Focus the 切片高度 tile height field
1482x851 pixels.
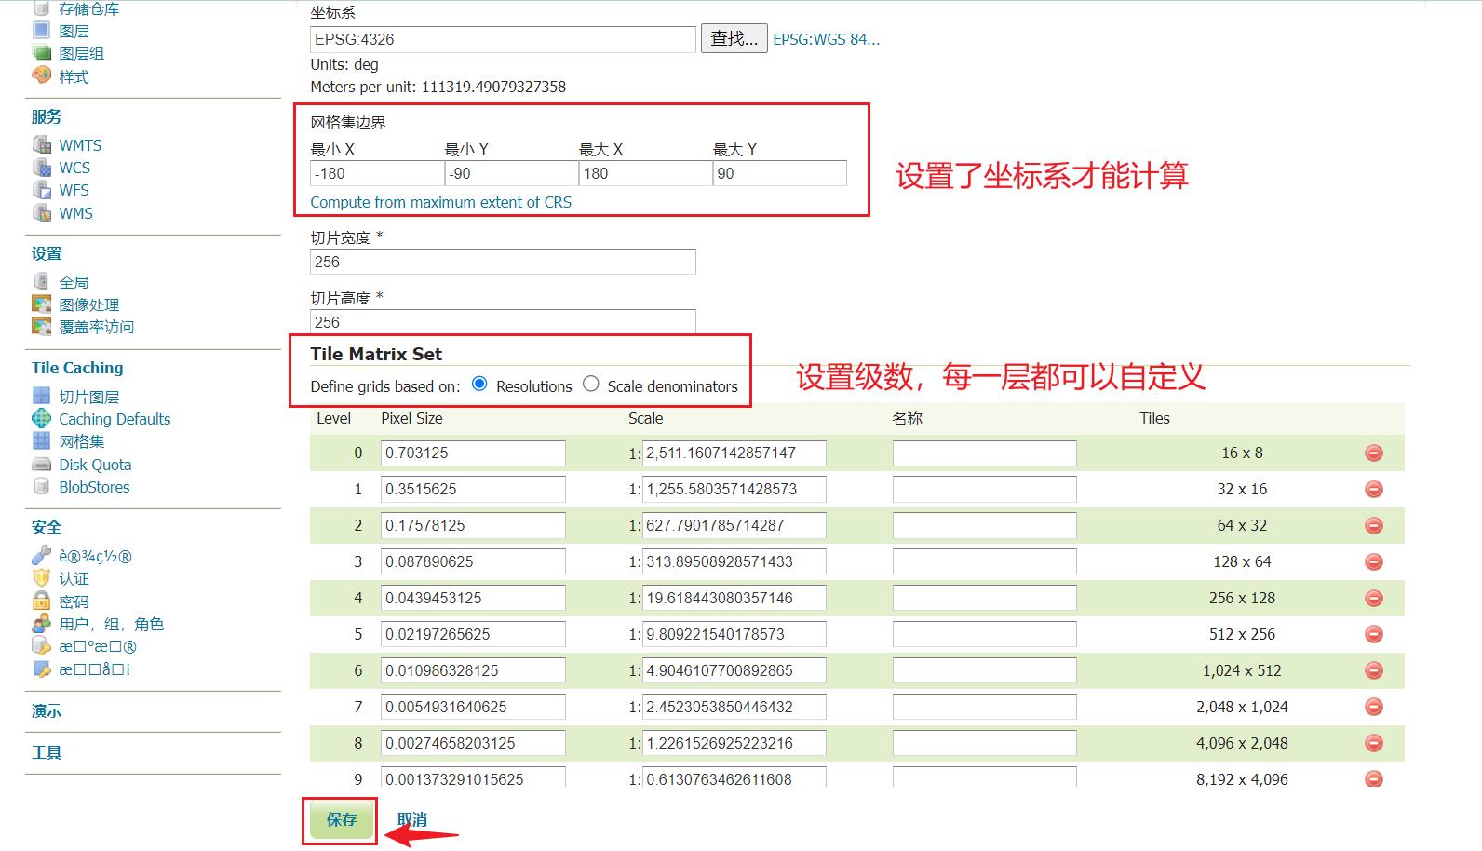point(503,321)
